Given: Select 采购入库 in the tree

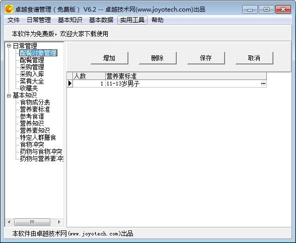Looking at the screenshot, I should [32, 74].
